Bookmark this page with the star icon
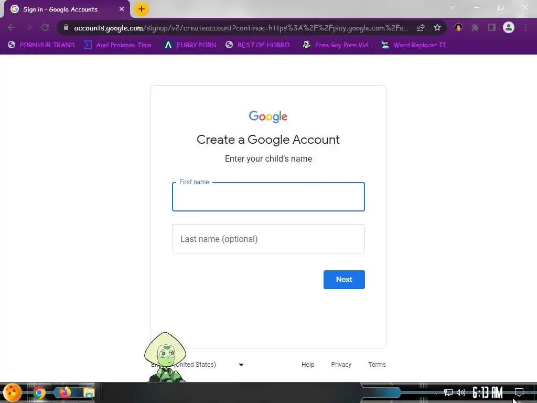 pos(437,28)
